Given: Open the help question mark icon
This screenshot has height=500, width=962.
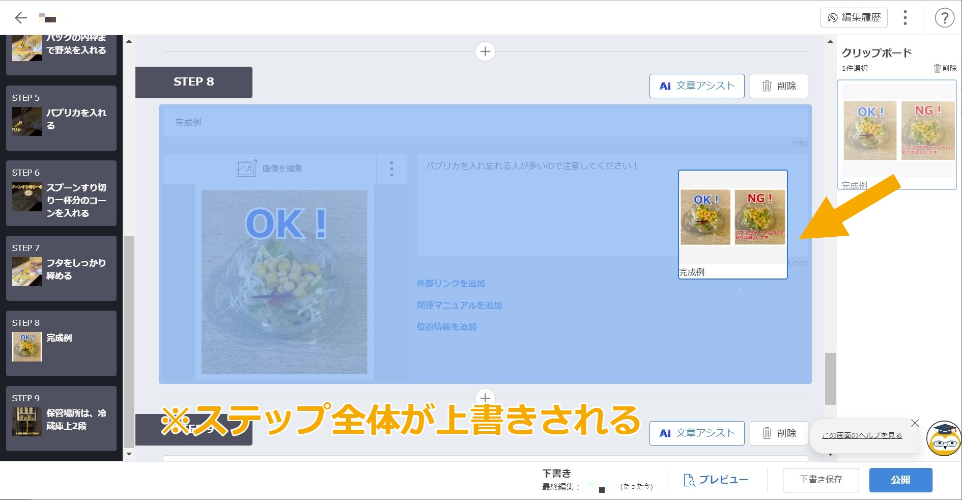Looking at the screenshot, I should pos(944,18).
